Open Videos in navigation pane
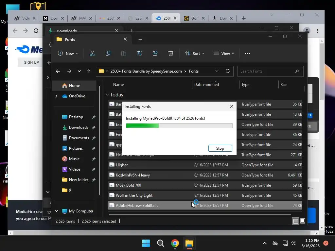 tap(75, 169)
